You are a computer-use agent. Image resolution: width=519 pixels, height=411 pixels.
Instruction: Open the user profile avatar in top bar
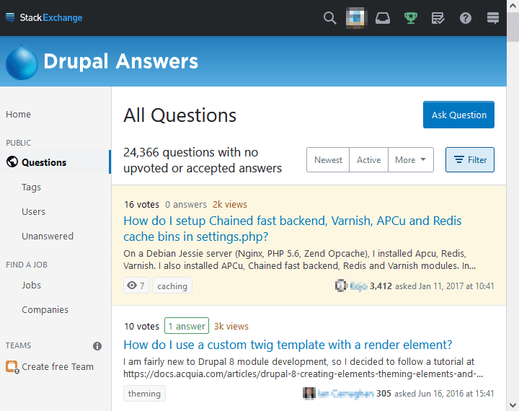click(x=355, y=18)
